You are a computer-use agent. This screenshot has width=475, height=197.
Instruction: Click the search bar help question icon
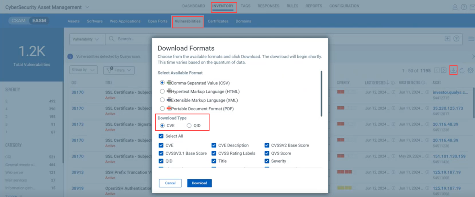[456, 39]
